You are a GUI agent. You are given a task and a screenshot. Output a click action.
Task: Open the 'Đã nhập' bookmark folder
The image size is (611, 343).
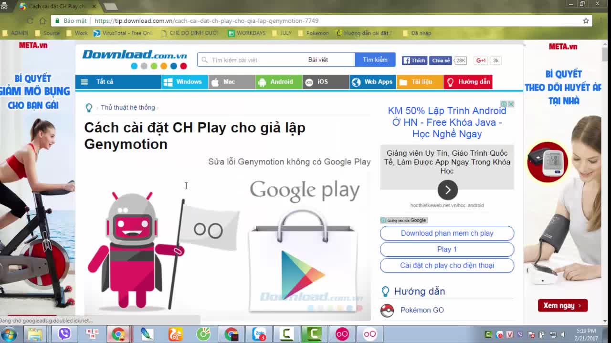(x=417, y=33)
